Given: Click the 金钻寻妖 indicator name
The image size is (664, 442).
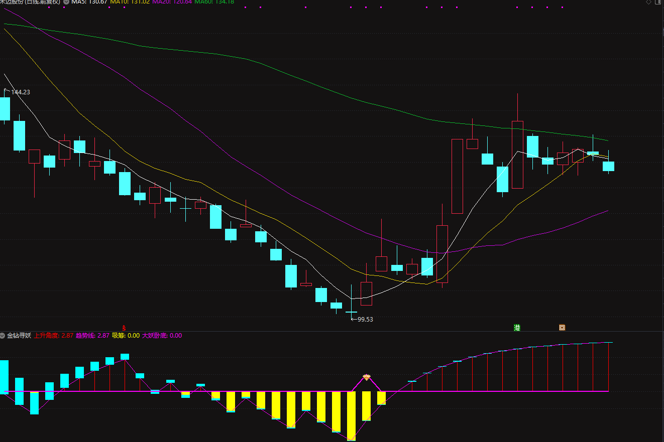Looking at the screenshot, I should (x=19, y=336).
